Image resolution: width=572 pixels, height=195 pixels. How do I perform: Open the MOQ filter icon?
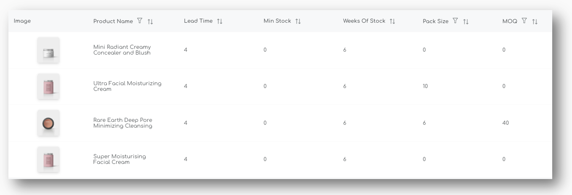[x=524, y=21]
